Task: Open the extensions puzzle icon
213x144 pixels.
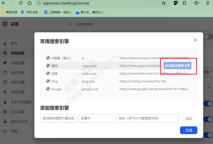Action: coord(184,3)
